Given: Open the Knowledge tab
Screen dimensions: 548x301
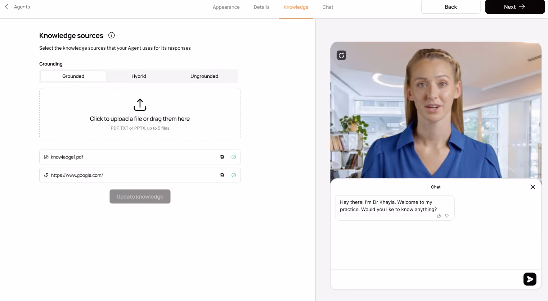Looking at the screenshot, I should pos(296,7).
